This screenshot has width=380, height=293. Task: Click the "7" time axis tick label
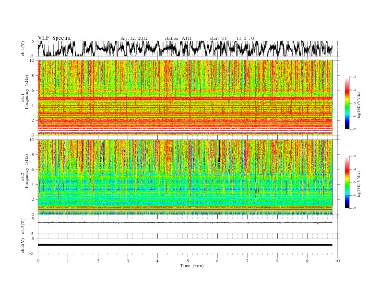point(248,261)
